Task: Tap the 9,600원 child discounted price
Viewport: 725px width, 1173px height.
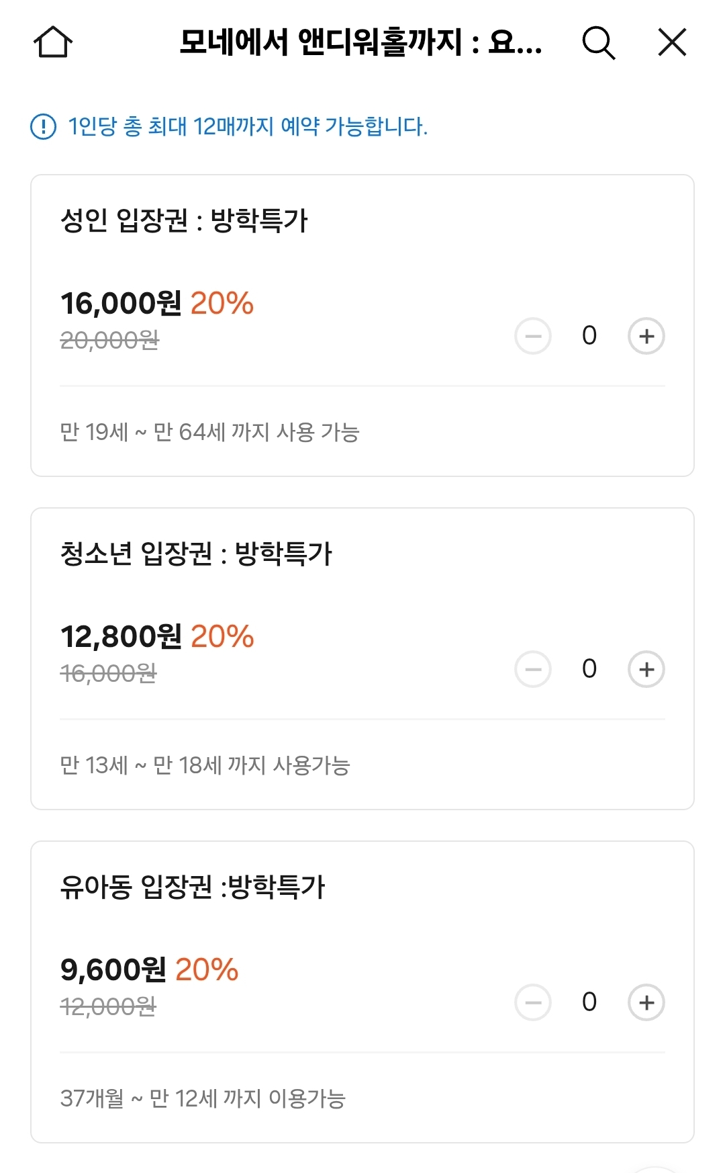Action: point(113,970)
